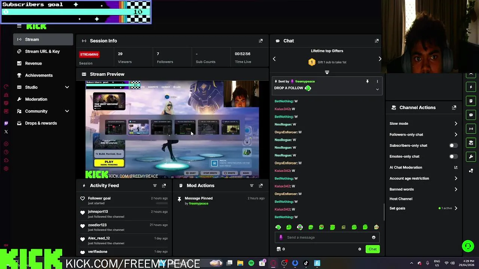The width and height of the screenshot is (479, 269).
Task: Open Set goals settings
Action: tap(423, 208)
